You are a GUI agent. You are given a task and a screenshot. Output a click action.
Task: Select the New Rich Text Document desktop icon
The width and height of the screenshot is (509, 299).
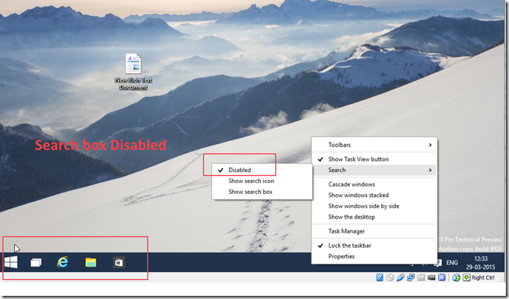(x=133, y=72)
